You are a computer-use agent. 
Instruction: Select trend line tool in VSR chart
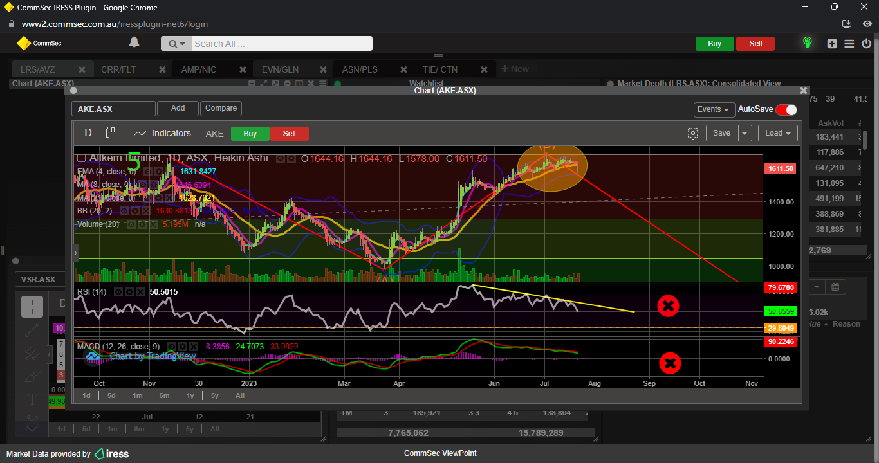pyautogui.click(x=32, y=331)
